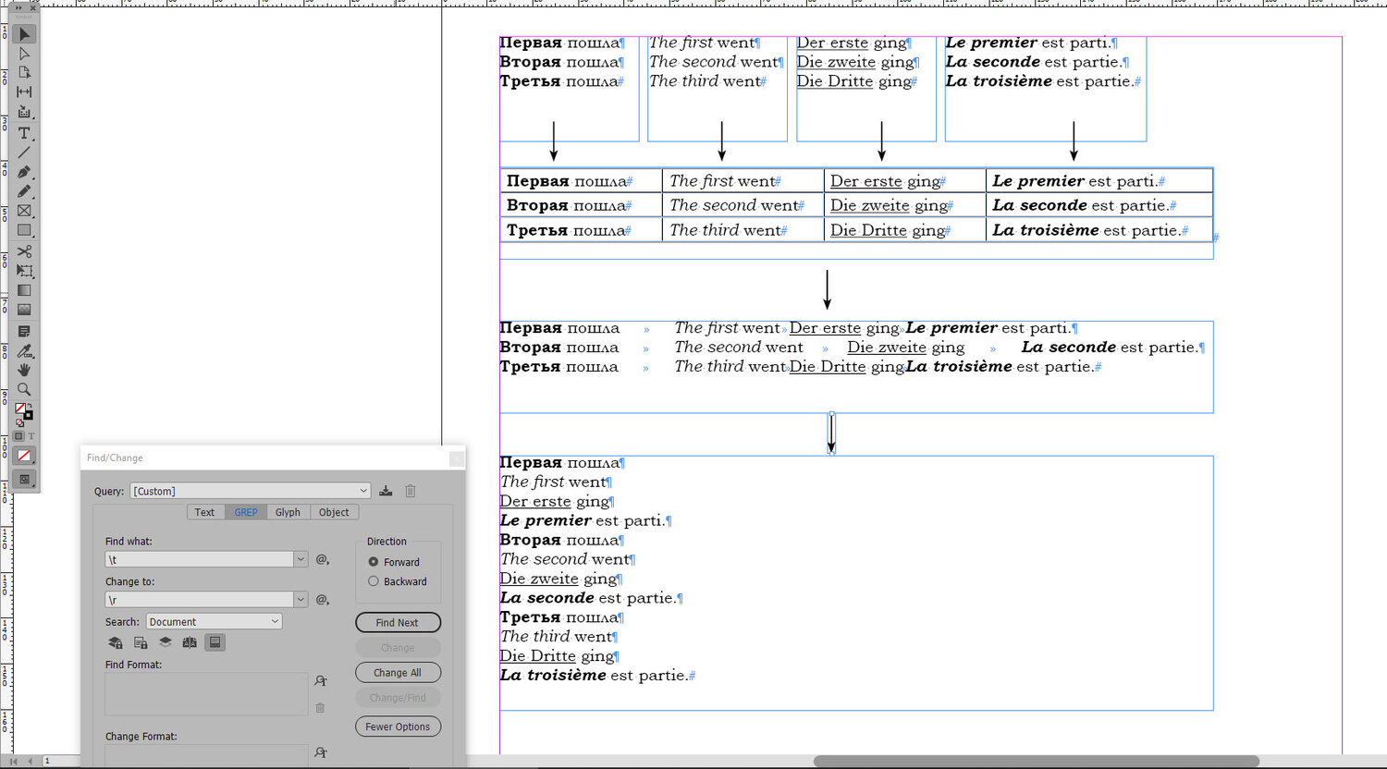The image size is (1387, 769).
Task: Click table cell 'The second went'
Action: [743, 205]
